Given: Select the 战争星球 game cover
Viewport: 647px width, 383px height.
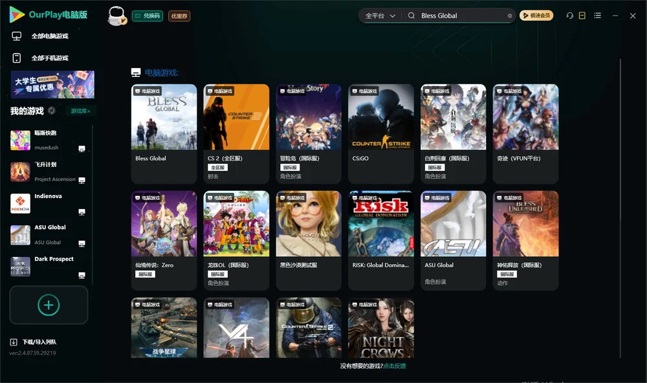Looking at the screenshot, I should (164, 328).
